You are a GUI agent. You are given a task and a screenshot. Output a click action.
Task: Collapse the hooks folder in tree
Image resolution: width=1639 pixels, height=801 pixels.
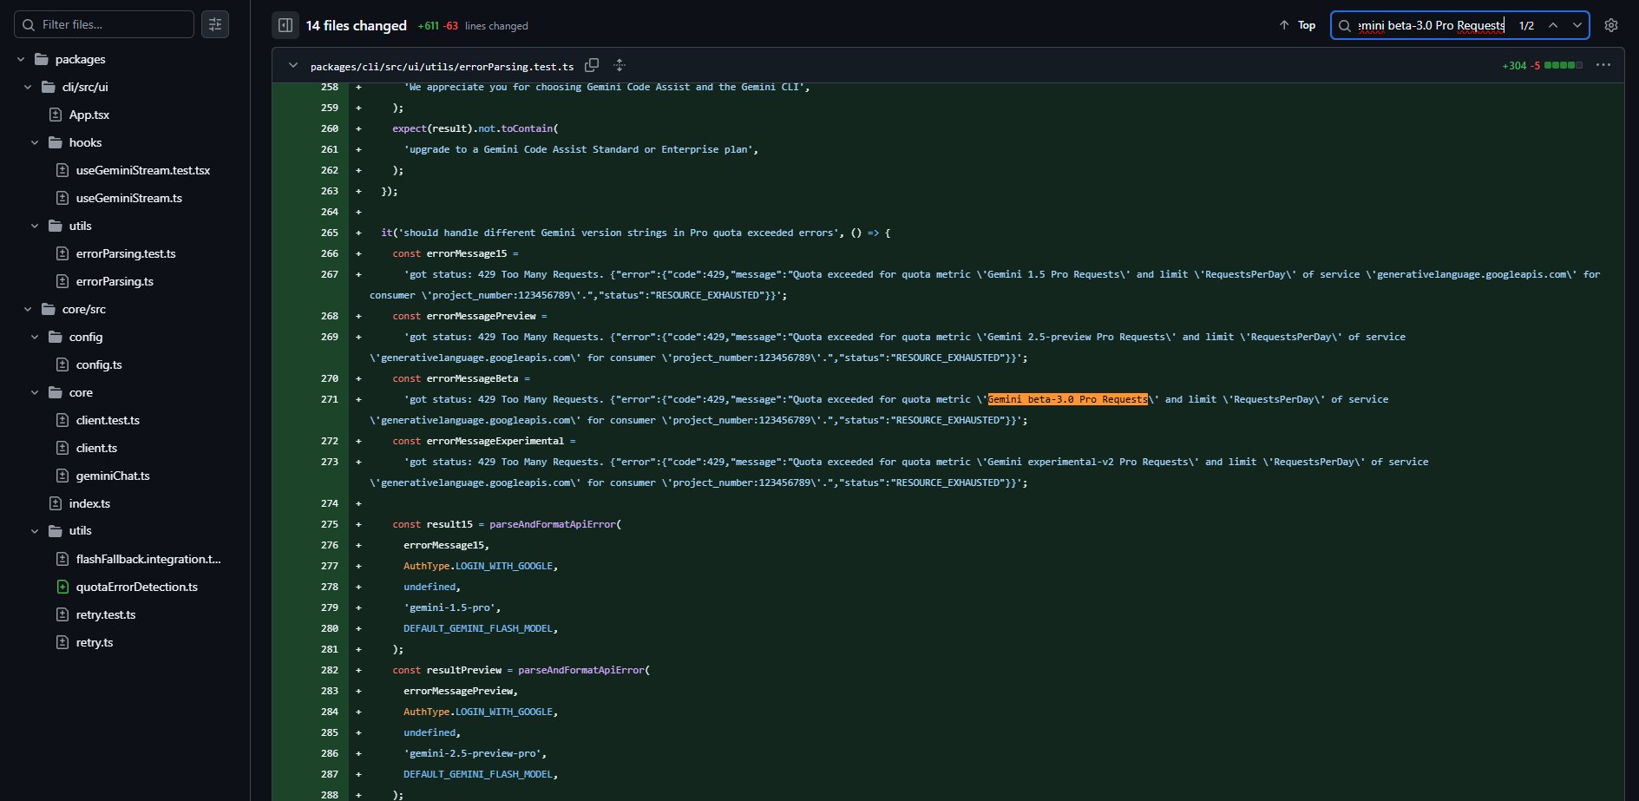[x=35, y=142]
